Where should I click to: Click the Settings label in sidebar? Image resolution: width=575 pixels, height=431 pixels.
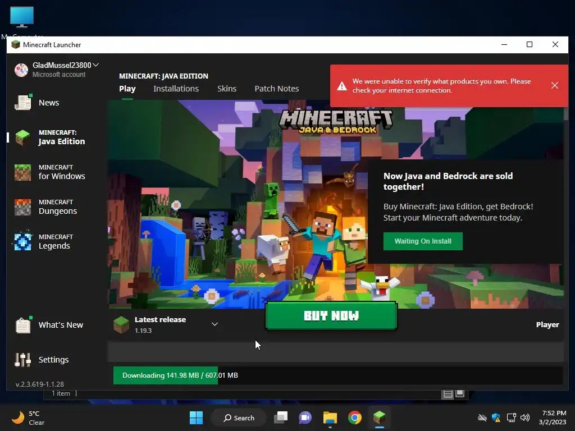pyautogui.click(x=53, y=360)
